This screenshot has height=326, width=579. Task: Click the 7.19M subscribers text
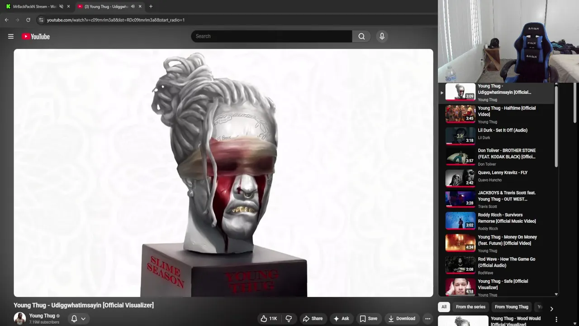(x=44, y=322)
